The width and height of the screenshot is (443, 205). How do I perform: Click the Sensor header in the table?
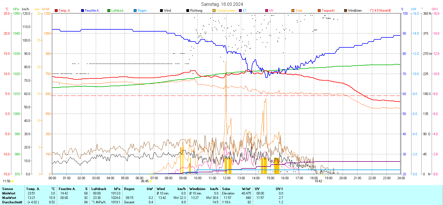pyautogui.click(x=8, y=189)
